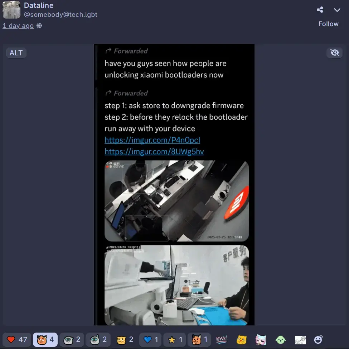Open the add reaction emoji picker

tap(318, 339)
